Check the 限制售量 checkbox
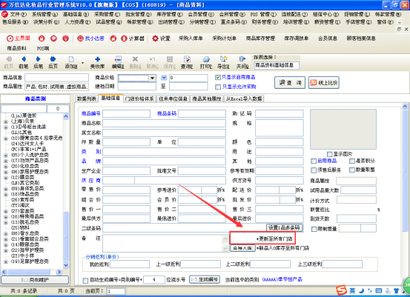This screenshot has width=410, height=297. [x=314, y=229]
